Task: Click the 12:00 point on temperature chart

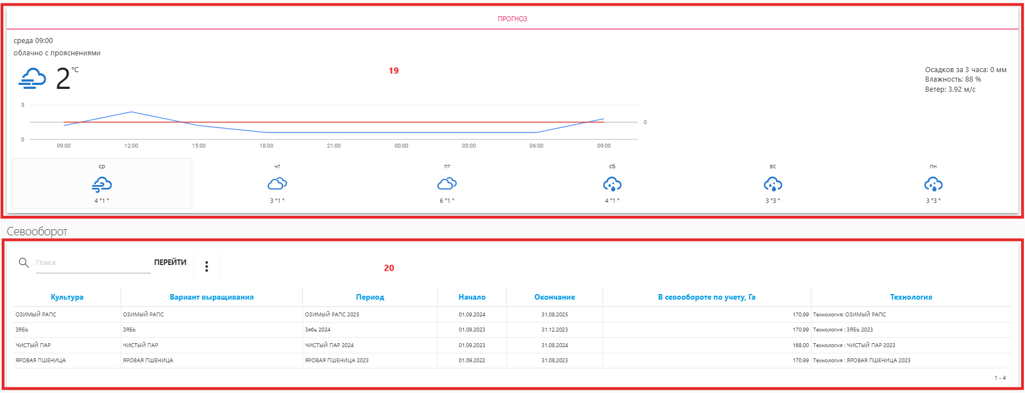Action: 131,112
